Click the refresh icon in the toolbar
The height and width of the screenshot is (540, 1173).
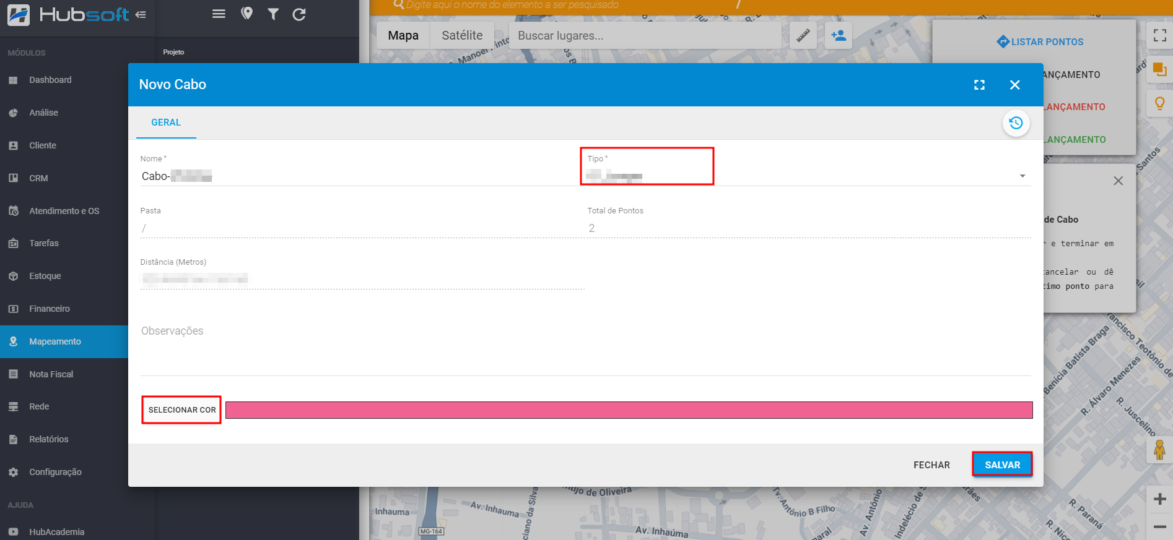point(299,14)
